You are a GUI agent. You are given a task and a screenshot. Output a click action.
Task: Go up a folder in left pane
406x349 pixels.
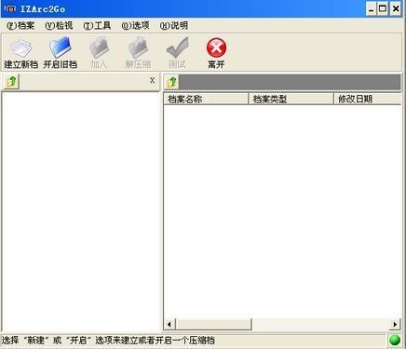pyautogui.click(x=12, y=82)
